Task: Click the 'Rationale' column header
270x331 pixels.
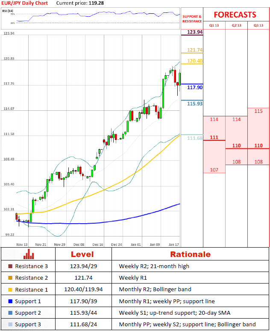Action: tap(190, 254)
